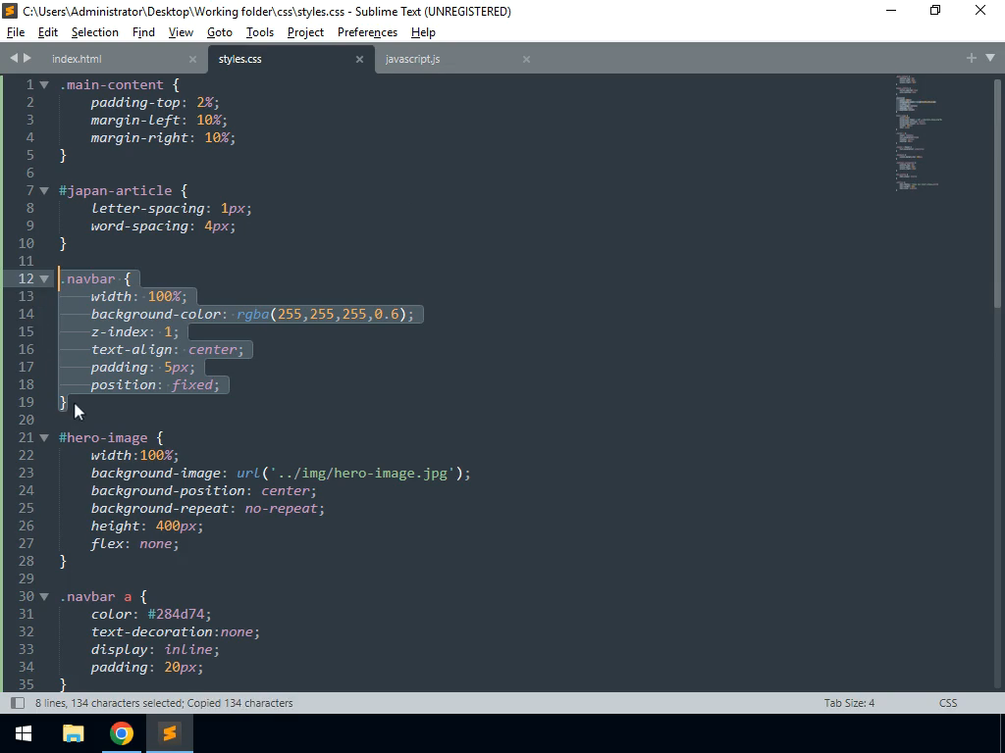Click the position: fixed declaration
The height and width of the screenshot is (753, 1005).
154,384
